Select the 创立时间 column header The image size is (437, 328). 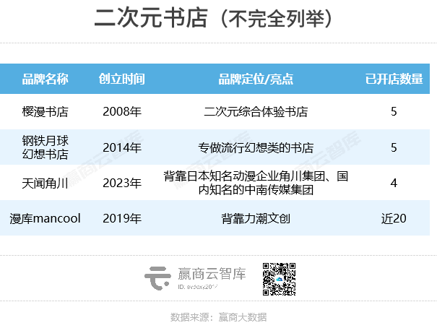coord(122,79)
